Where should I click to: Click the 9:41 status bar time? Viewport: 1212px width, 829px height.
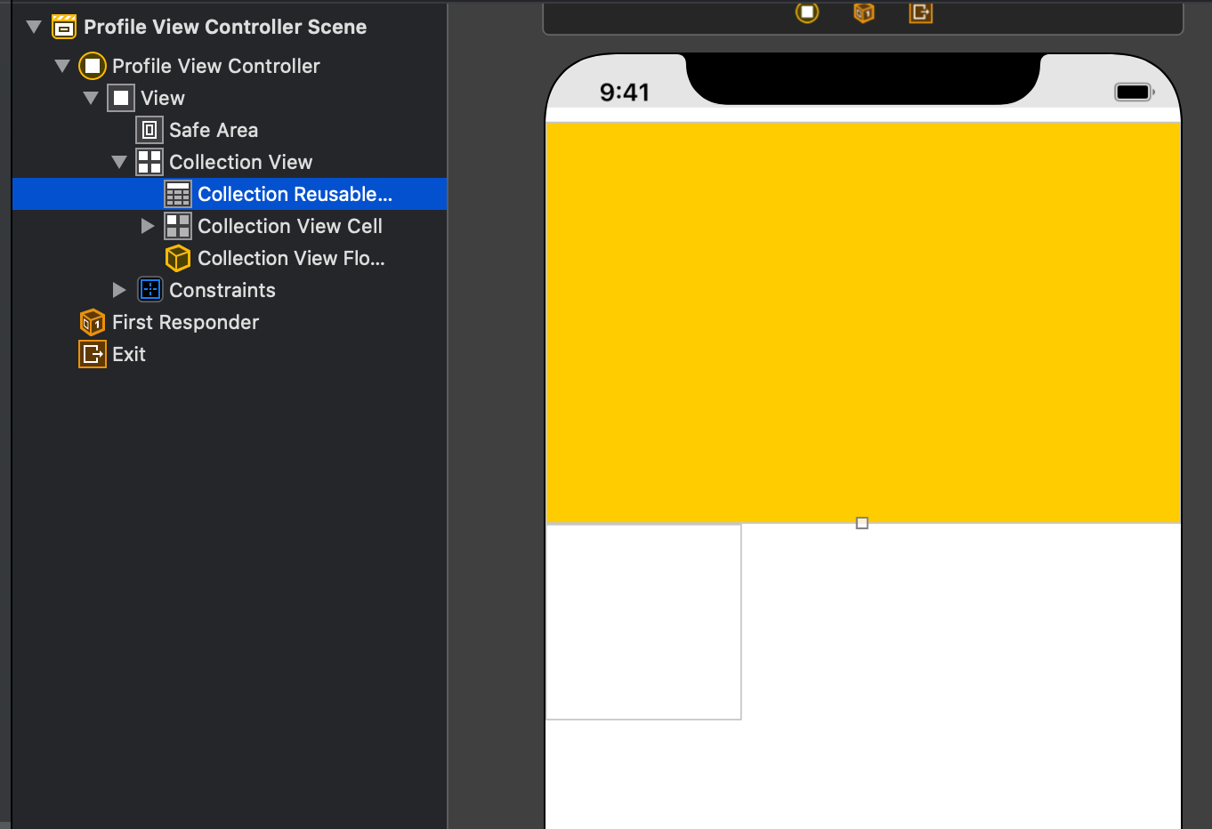(625, 92)
